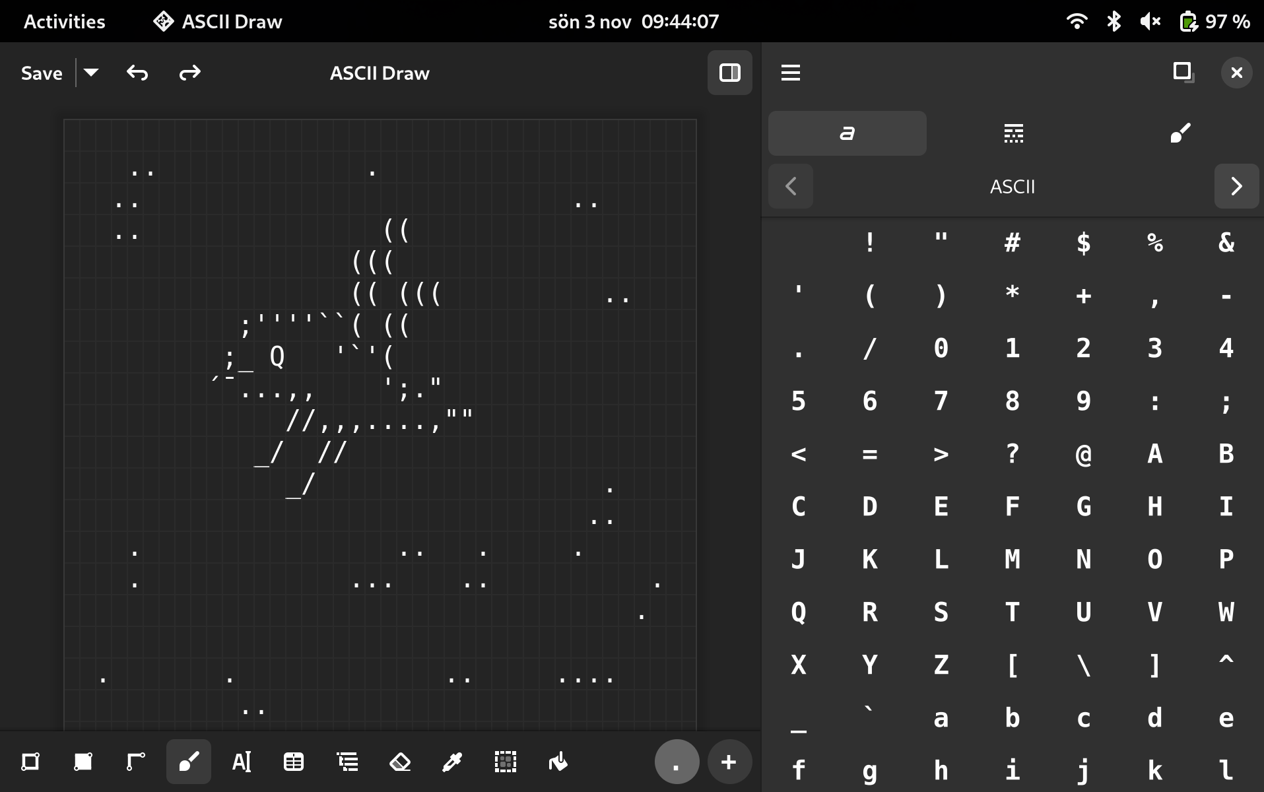Select the Freehand brush tool
This screenshot has width=1264, height=792.
pos(189,762)
